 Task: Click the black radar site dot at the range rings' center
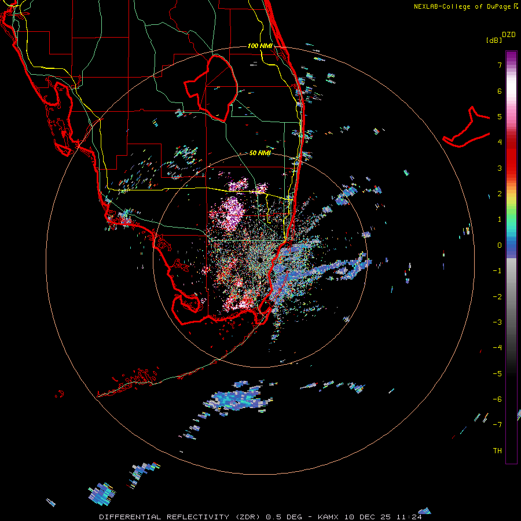pos(260,259)
